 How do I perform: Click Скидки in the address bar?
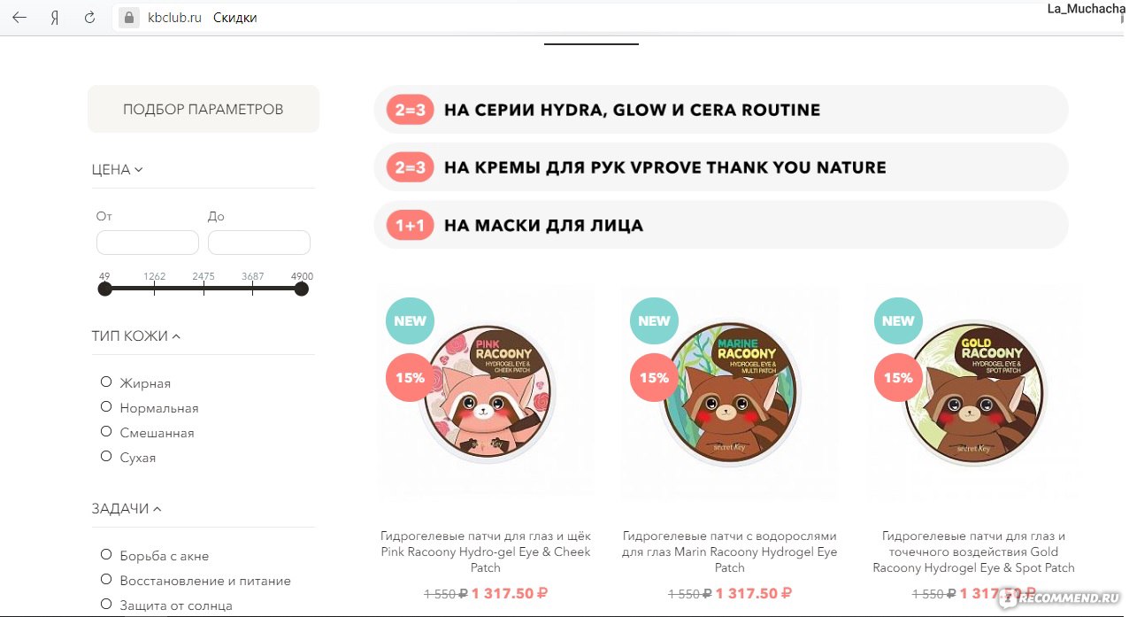tap(234, 17)
